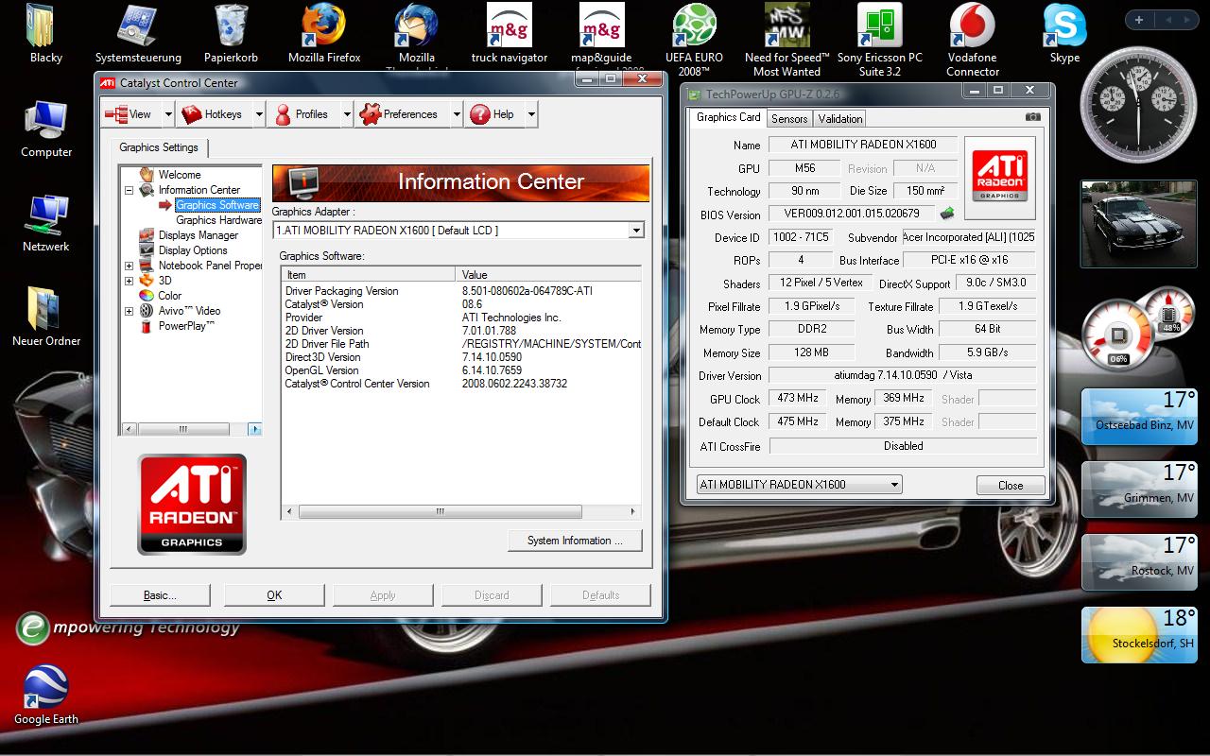Open the Graphics Adapter combo box
Image resolution: width=1210 pixels, height=756 pixels.
coord(458,230)
